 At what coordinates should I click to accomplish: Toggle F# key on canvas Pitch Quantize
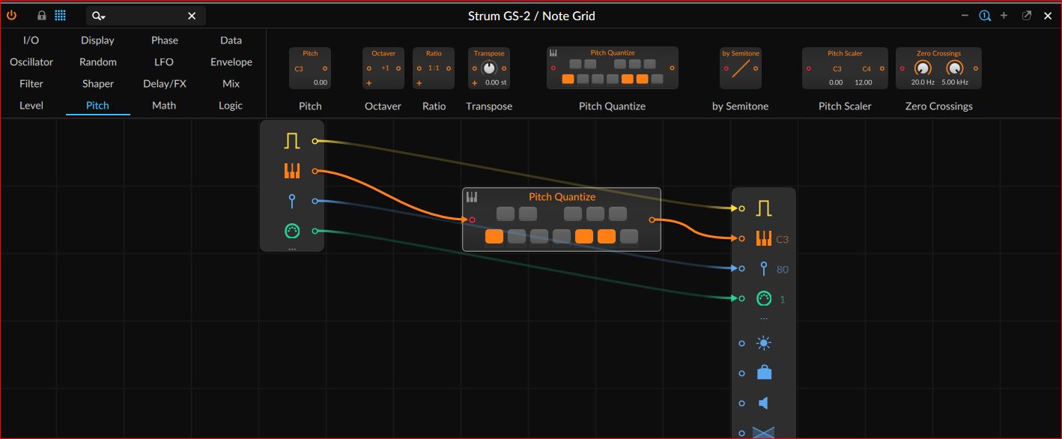(x=573, y=214)
